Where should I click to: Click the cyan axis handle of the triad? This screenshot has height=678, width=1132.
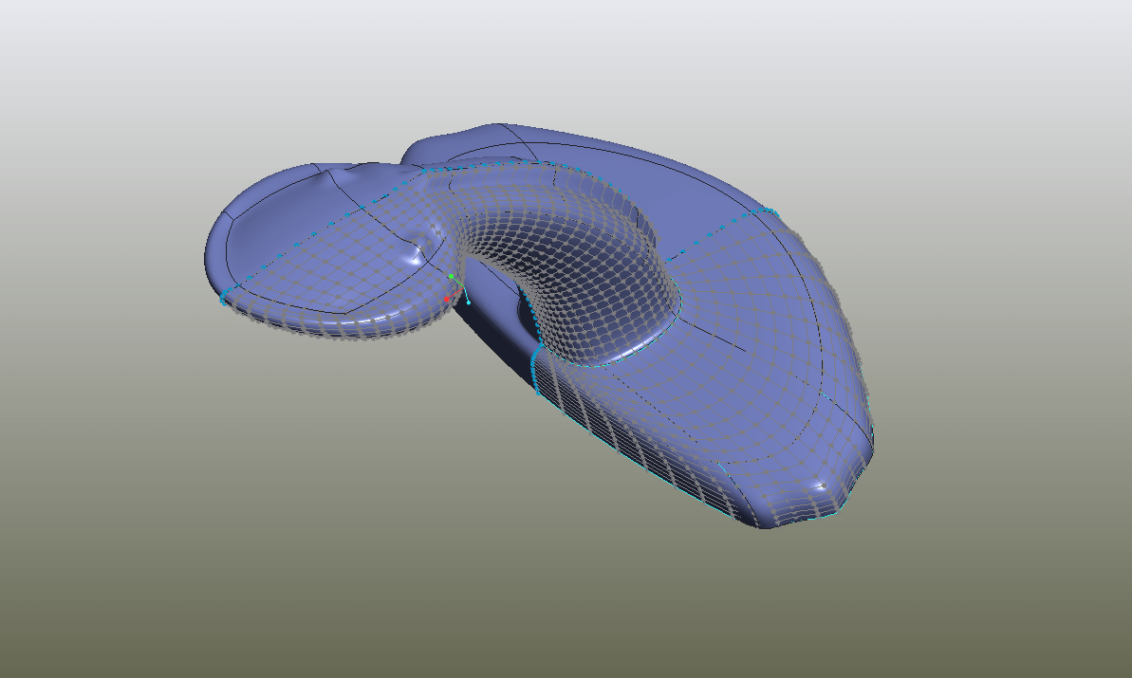469,302
